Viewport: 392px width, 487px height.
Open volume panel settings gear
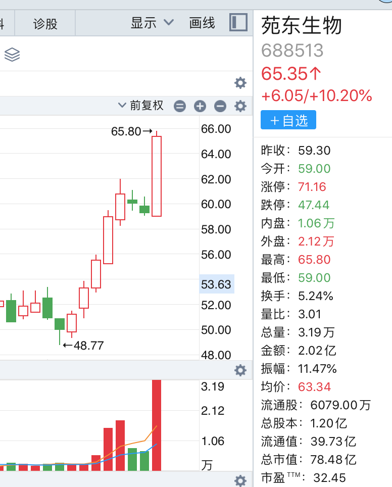coord(240,370)
